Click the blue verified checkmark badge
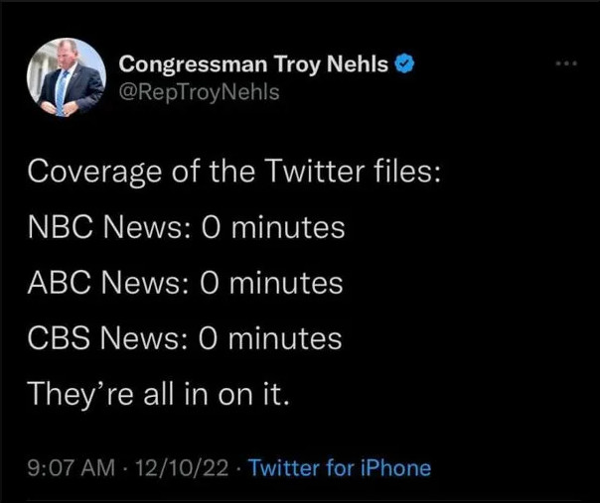Screen dimensions: 600x503 404,65
